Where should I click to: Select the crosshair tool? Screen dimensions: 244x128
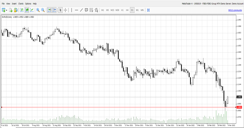click(65, 10)
